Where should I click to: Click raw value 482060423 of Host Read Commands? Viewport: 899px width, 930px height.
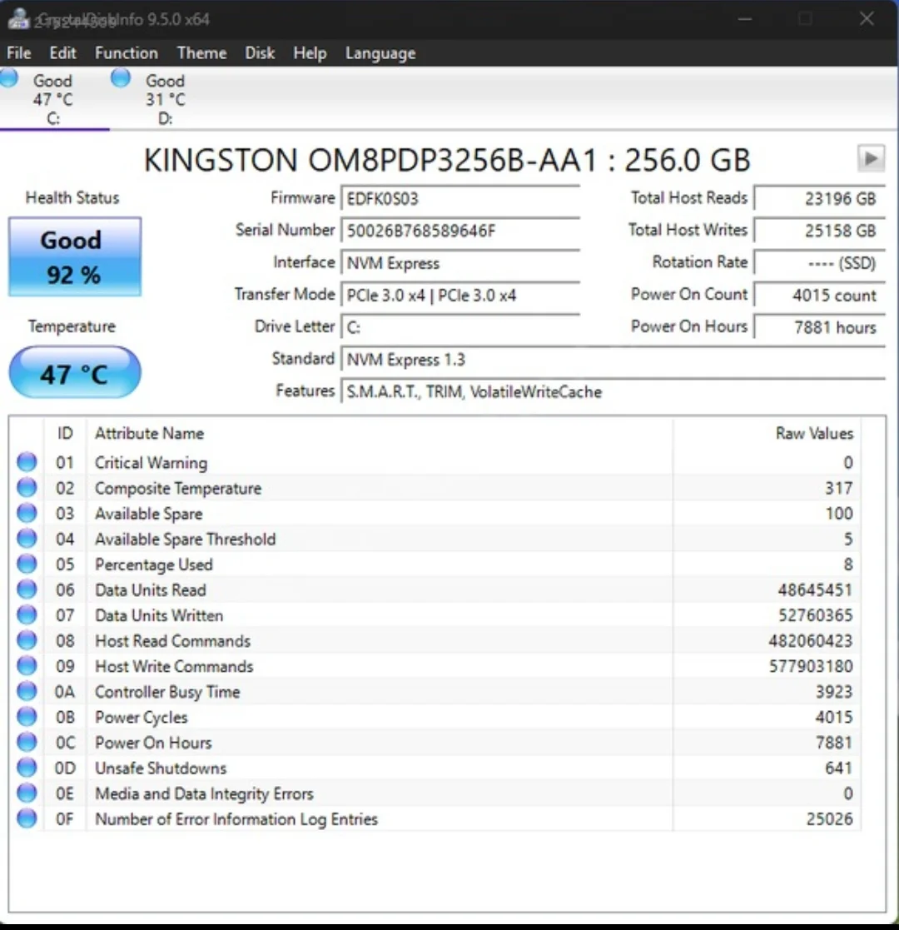811,641
